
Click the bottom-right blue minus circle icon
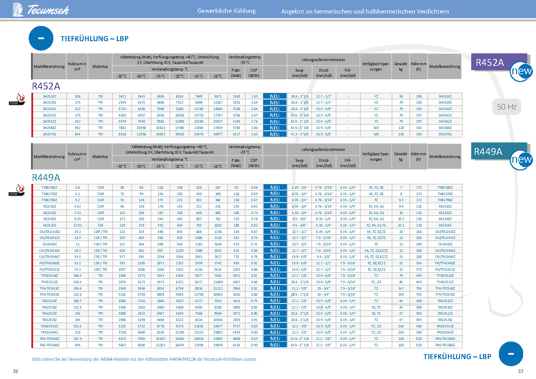pos(511,354)
